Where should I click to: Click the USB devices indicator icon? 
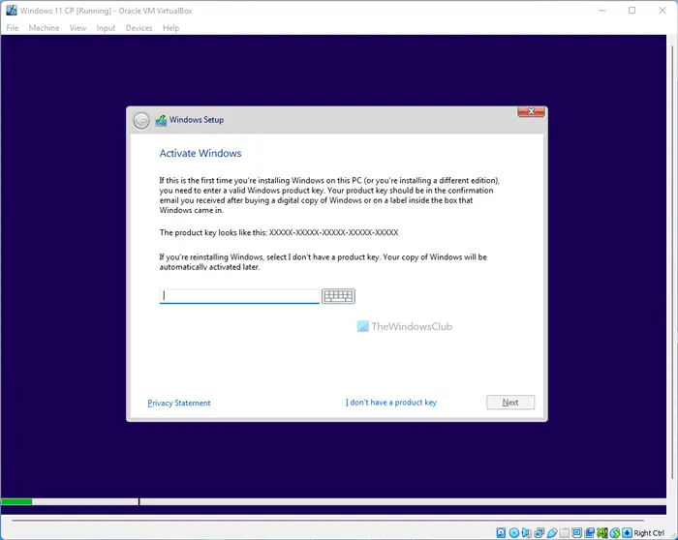[x=553, y=532]
